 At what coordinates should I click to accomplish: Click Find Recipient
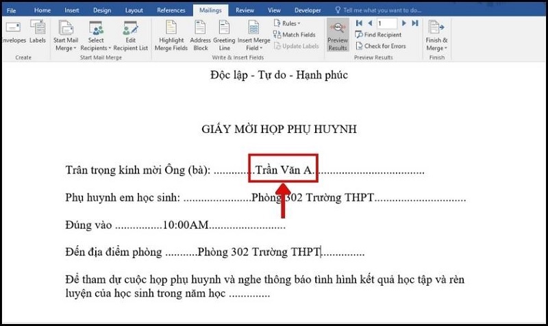pos(378,35)
